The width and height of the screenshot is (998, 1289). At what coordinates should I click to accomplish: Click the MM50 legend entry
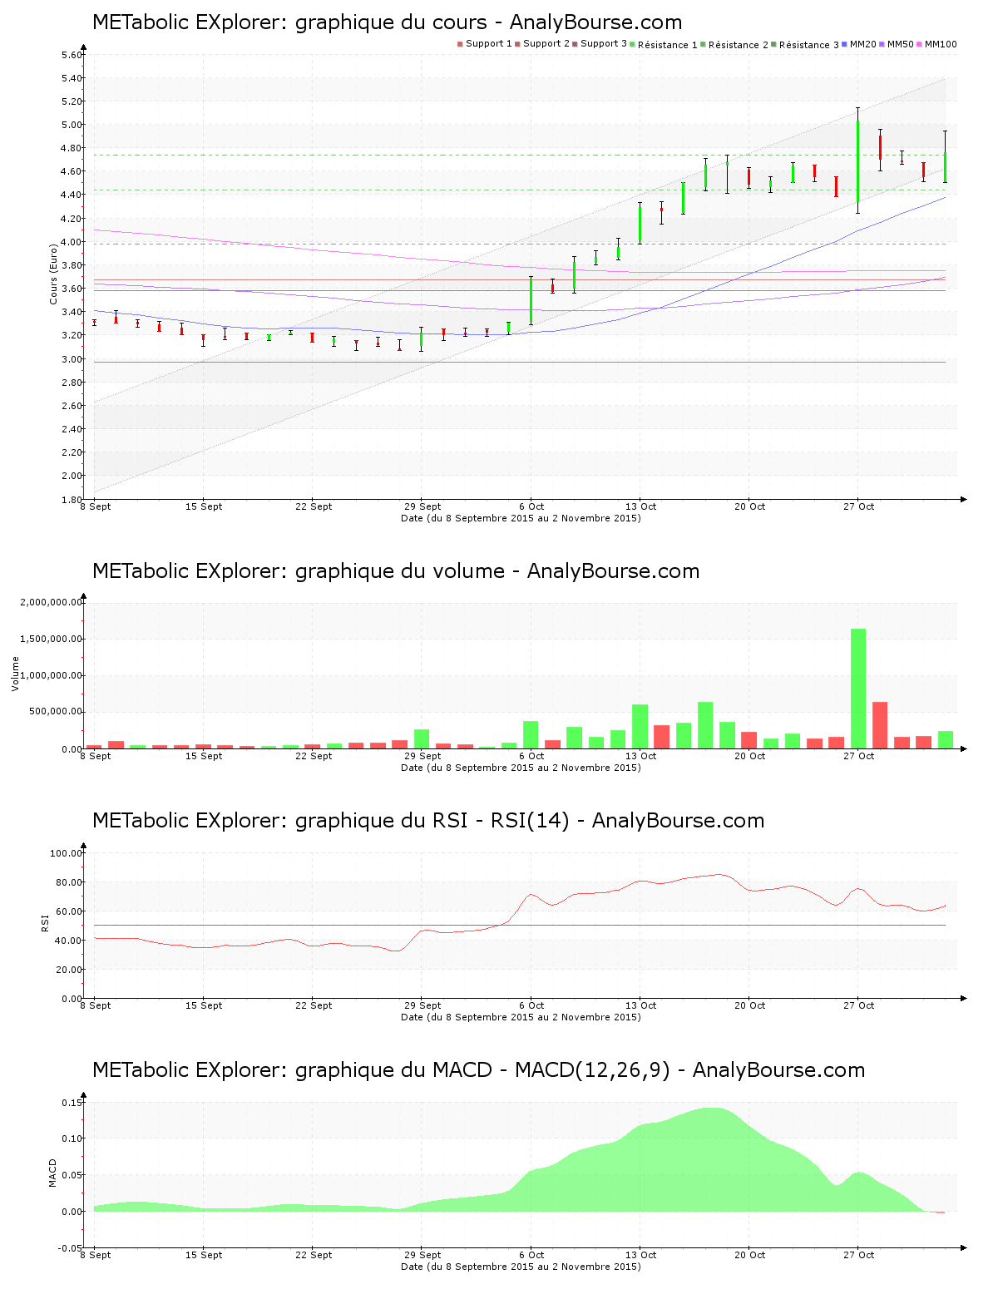click(x=897, y=44)
